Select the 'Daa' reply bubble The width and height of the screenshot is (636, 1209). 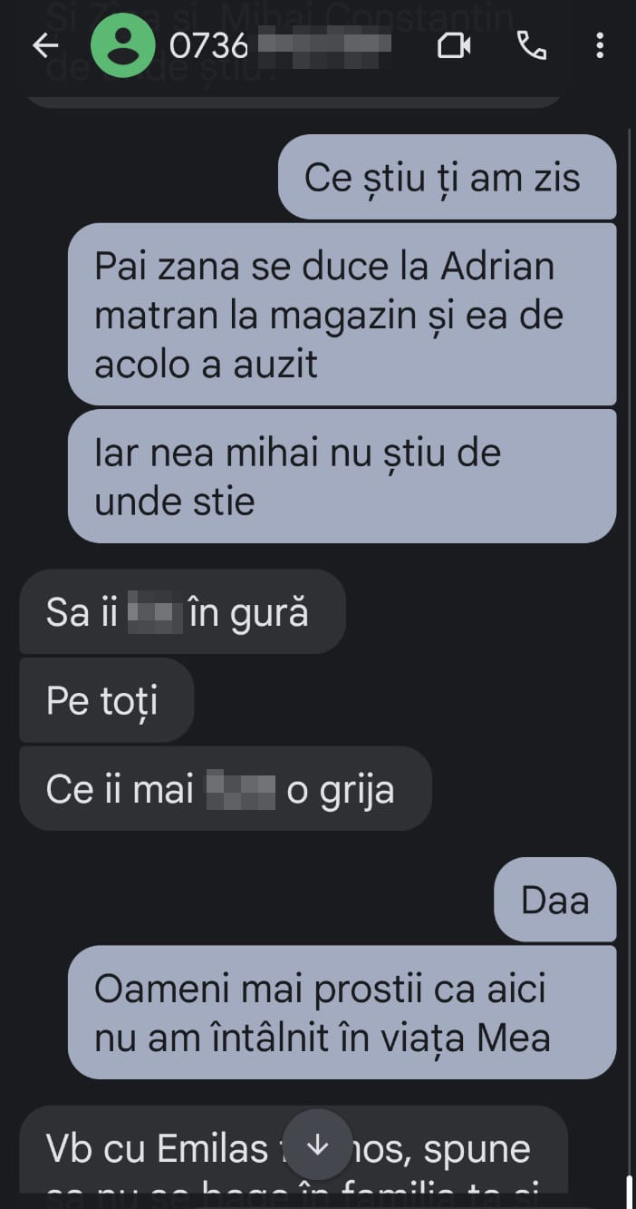[x=555, y=900]
